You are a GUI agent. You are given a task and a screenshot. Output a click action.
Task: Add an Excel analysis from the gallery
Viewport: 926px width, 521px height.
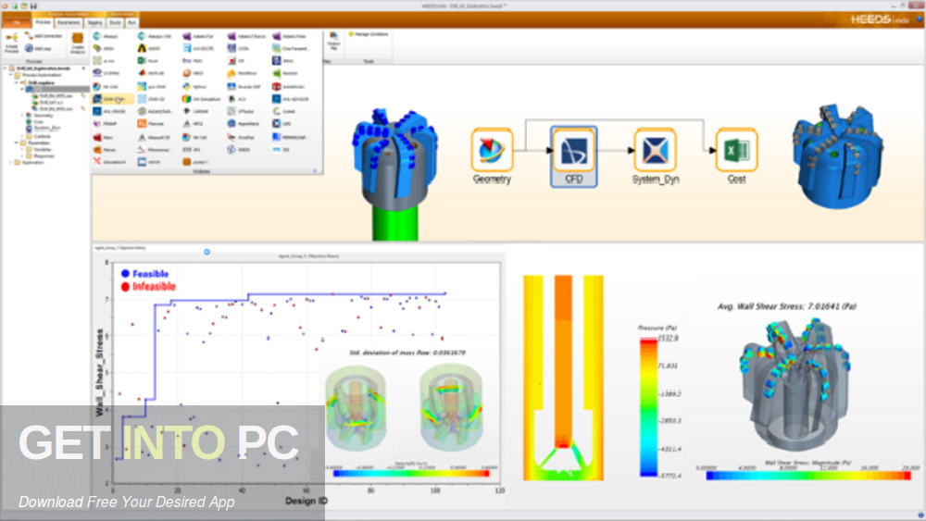[x=149, y=61]
